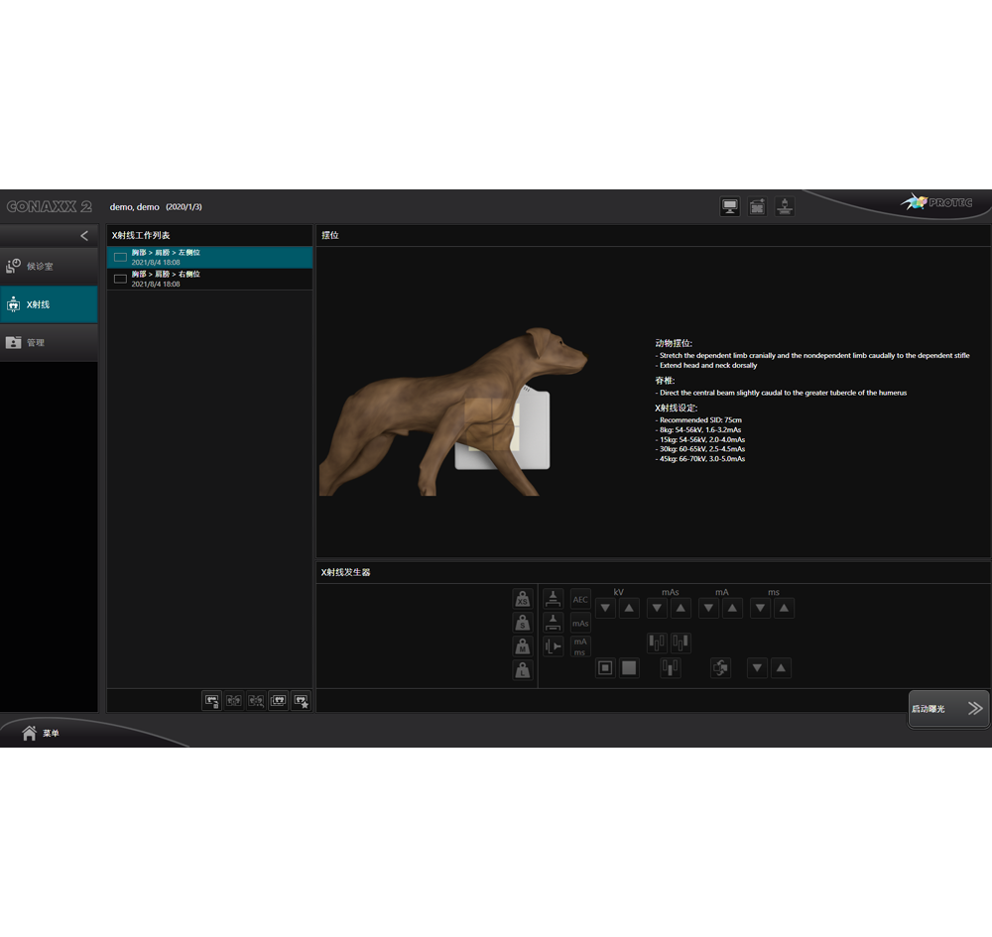
Task: Click the X-ray generator icon in top bar
Action: 784,206
